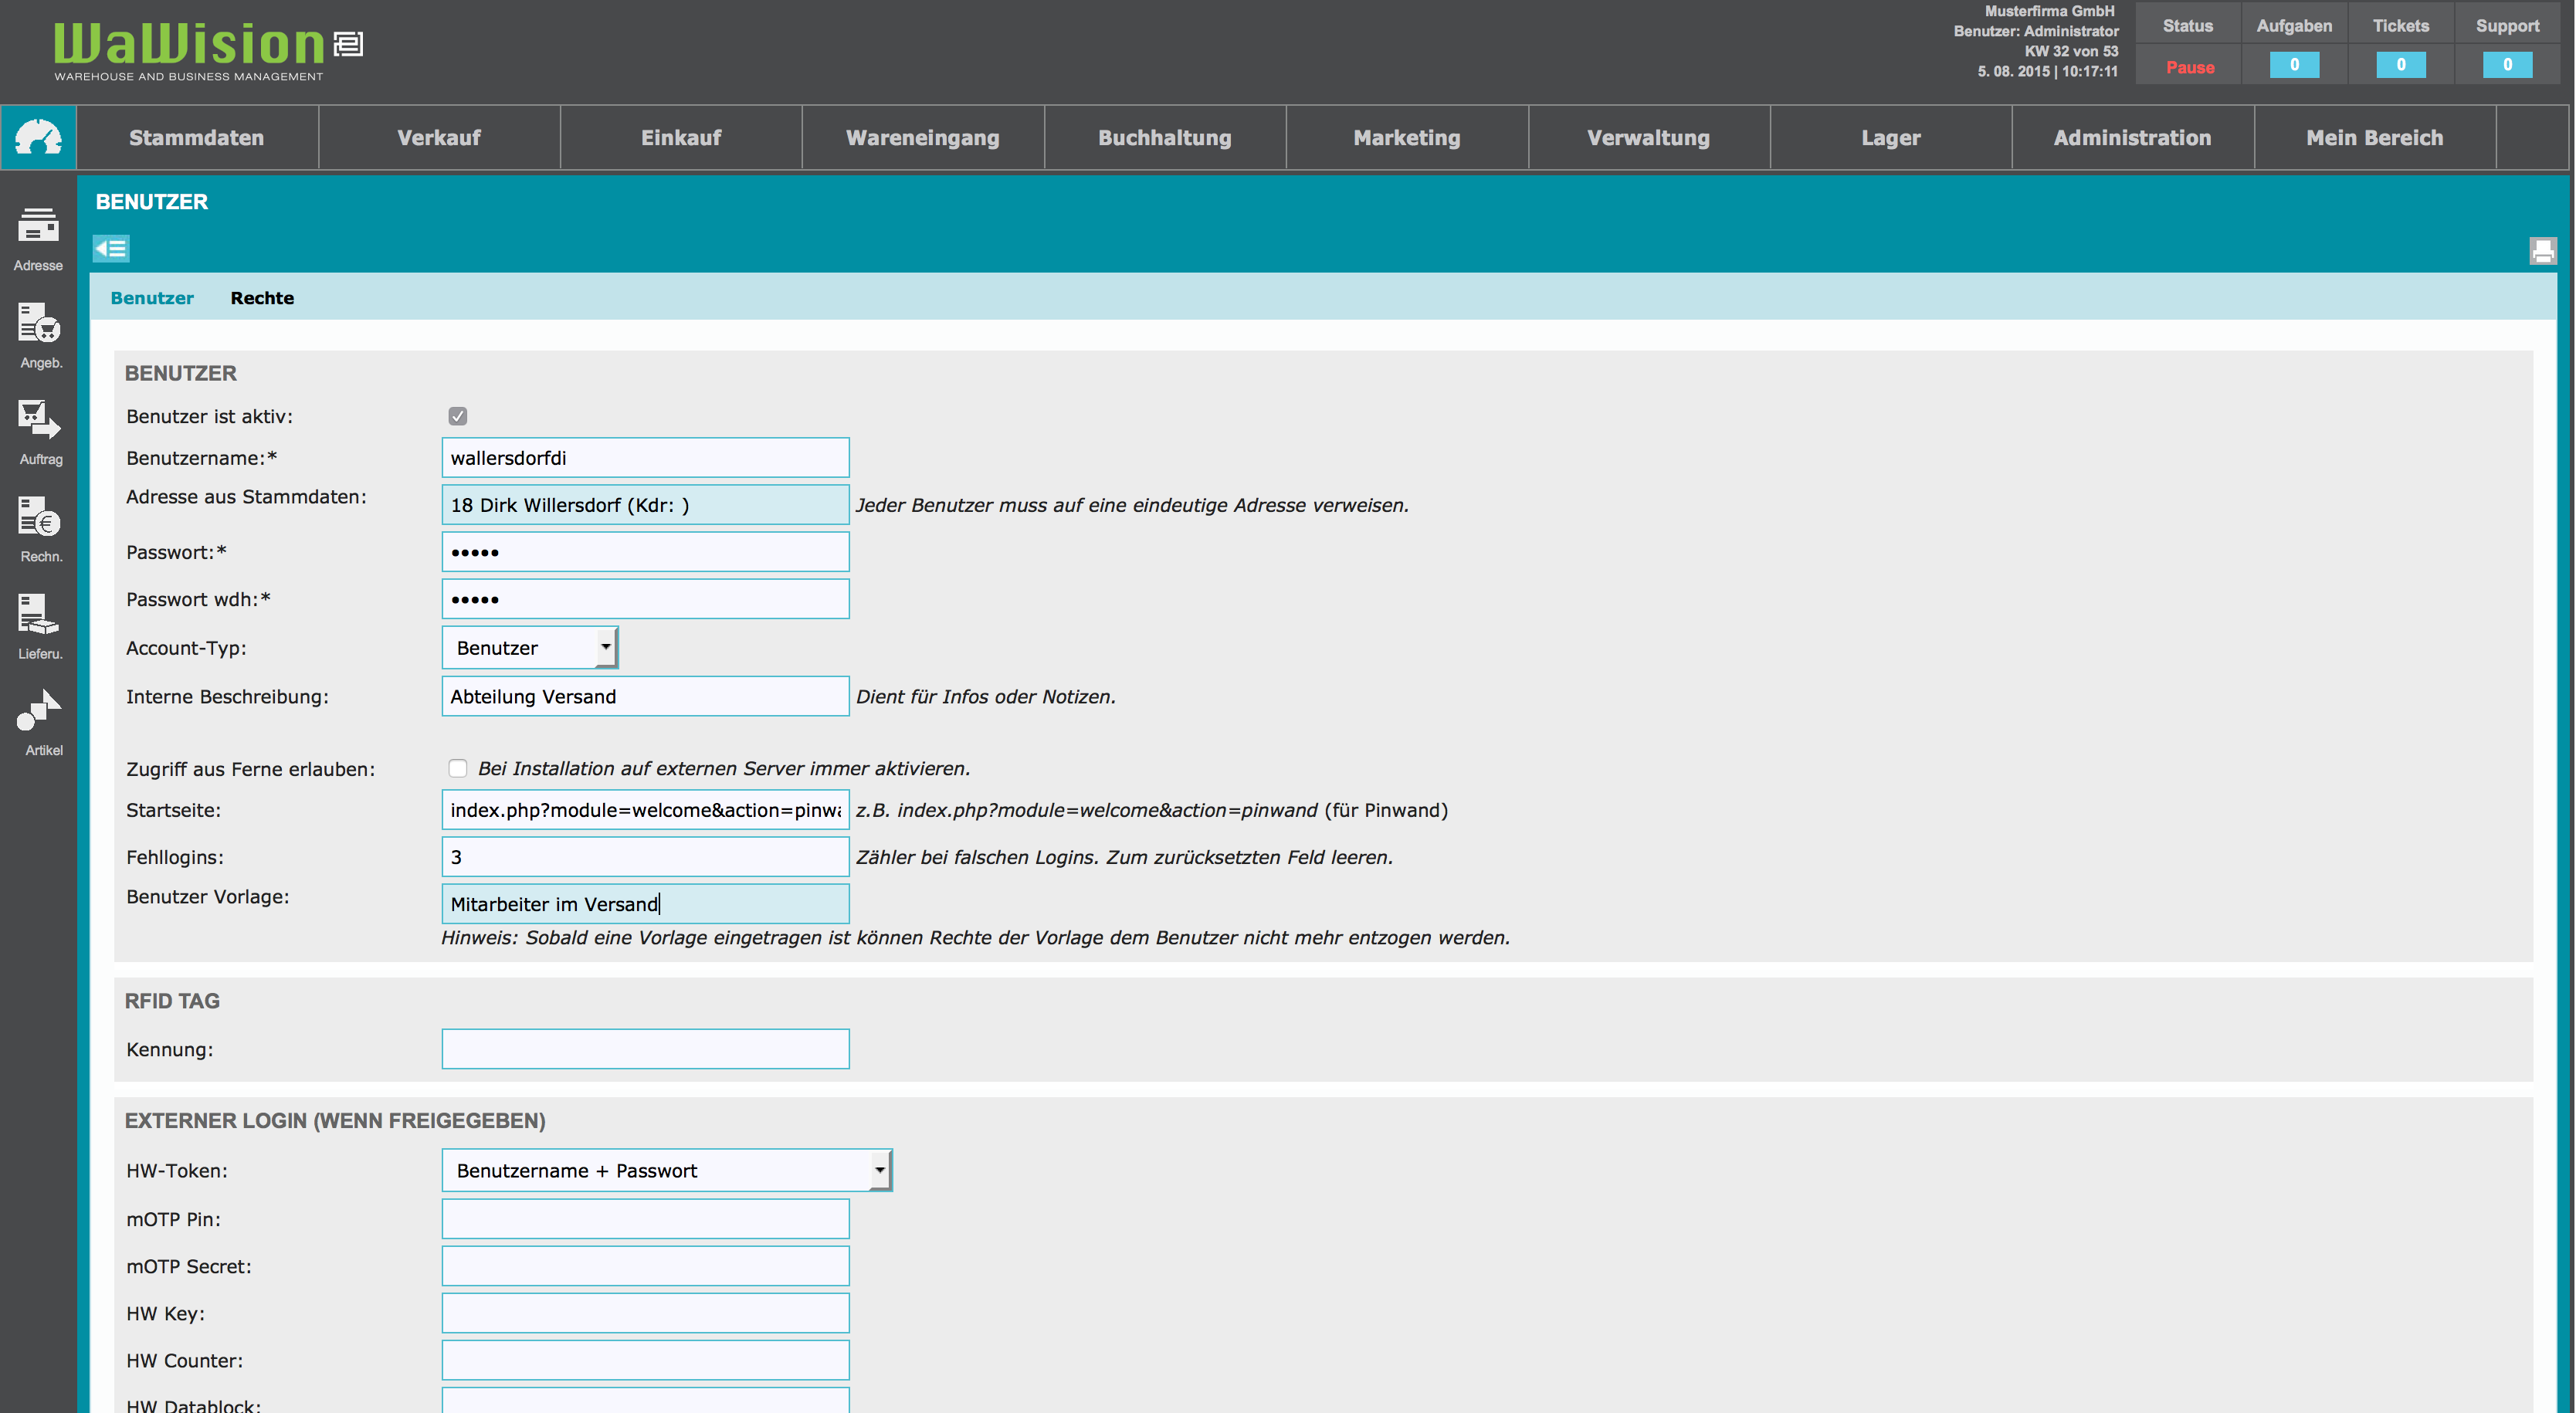Open the Lieferschein sidebar icon
The height and width of the screenshot is (1413, 2576).
pos(38,614)
